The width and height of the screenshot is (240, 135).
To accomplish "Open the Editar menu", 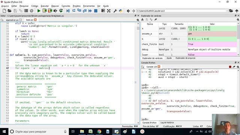I will (x=14, y=6).
